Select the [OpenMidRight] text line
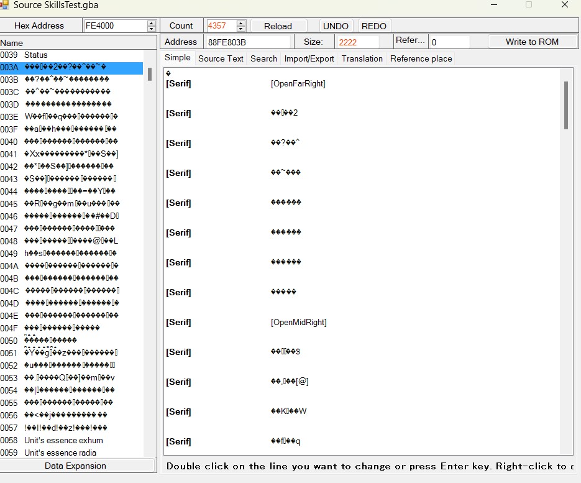The image size is (581, 483). pos(299,323)
